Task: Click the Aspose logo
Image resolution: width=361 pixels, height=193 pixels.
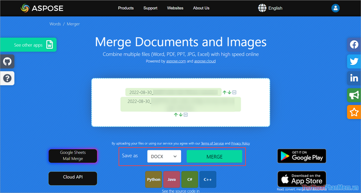Action: pos(42,8)
